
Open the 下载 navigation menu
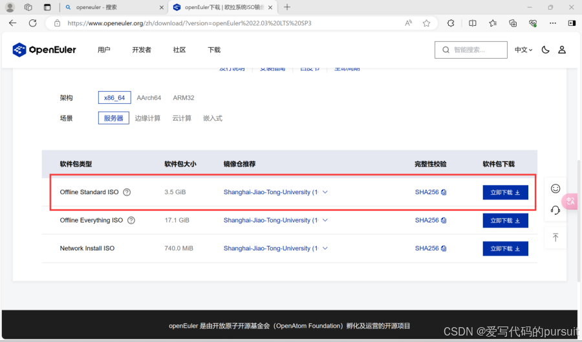click(214, 50)
